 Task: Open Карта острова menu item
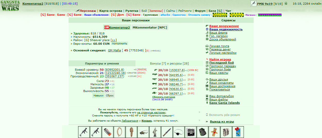(111, 11)
